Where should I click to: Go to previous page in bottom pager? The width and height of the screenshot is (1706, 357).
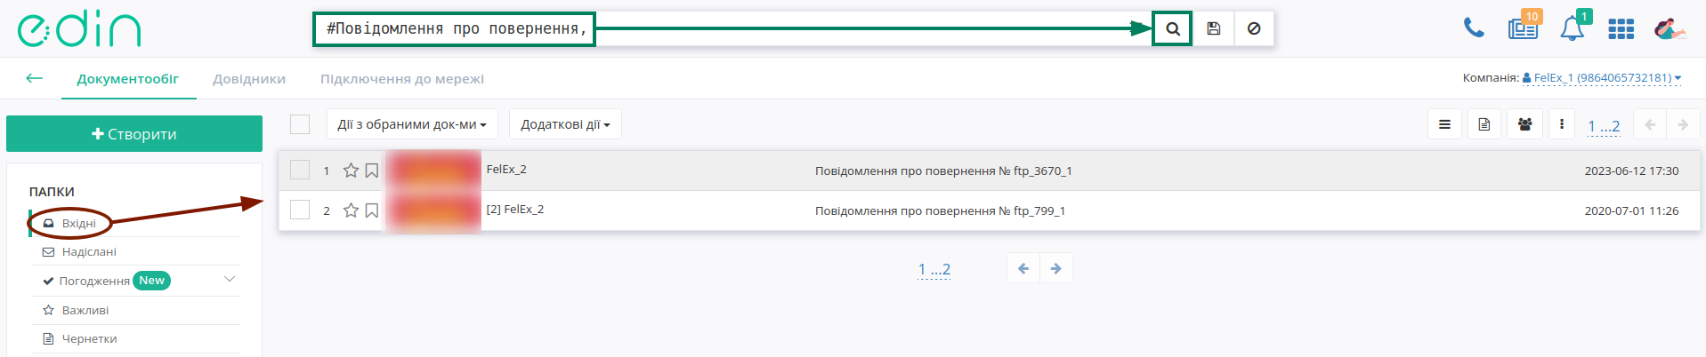point(1023,268)
